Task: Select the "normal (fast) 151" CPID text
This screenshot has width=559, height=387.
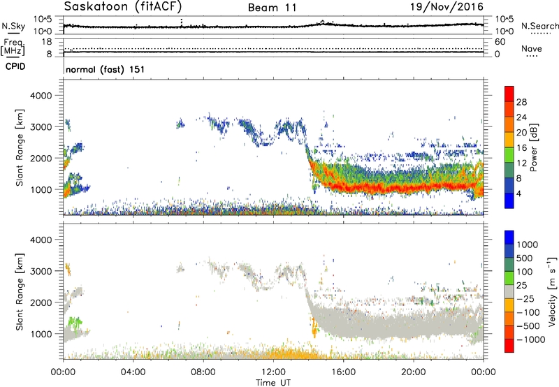Action: tap(106, 69)
